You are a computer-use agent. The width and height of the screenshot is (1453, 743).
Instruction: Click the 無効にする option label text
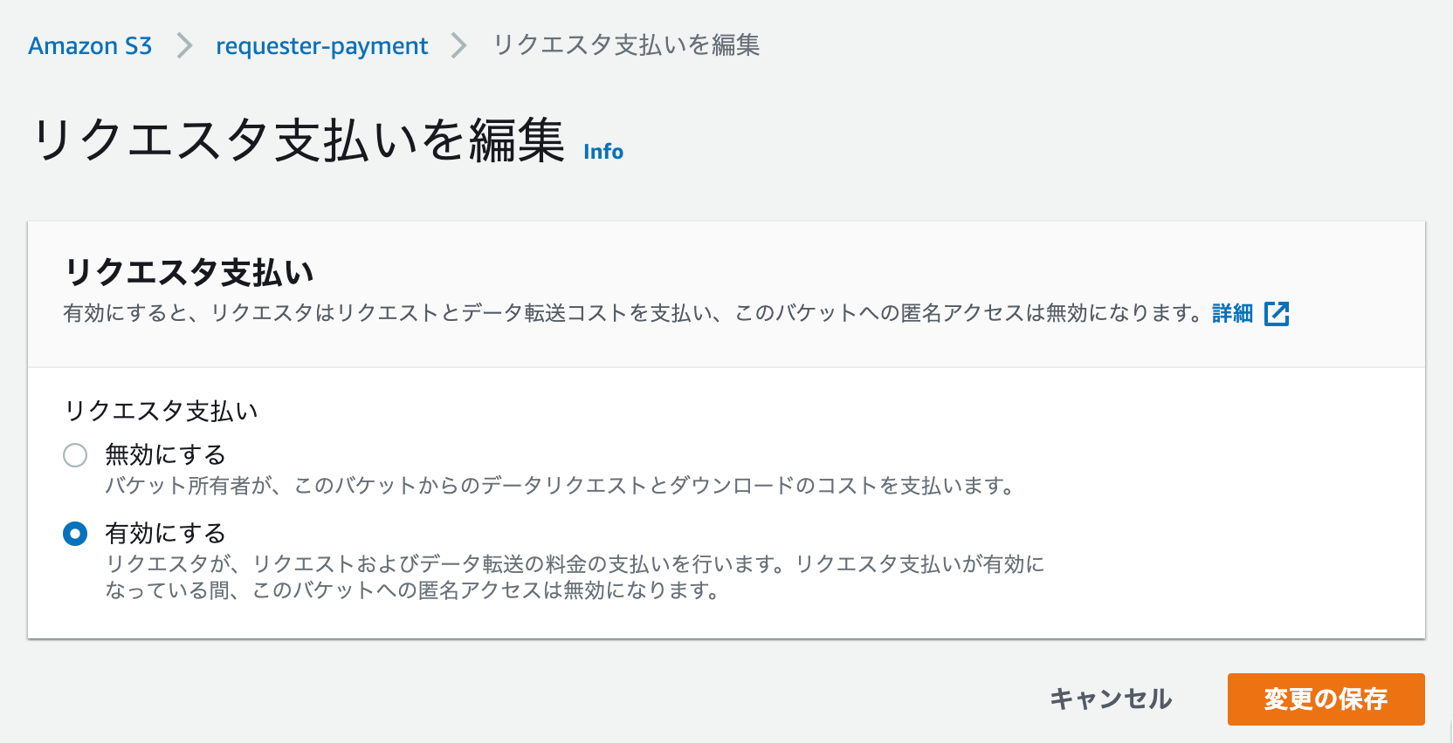click(165, 454)
